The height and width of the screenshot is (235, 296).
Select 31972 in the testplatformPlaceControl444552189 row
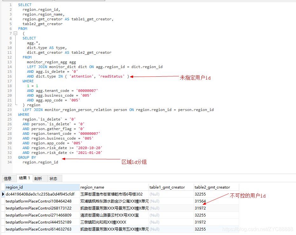(x=216, y=222)
